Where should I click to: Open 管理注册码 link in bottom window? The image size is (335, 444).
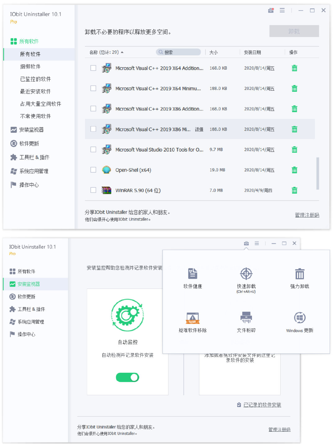click(279, 429)
